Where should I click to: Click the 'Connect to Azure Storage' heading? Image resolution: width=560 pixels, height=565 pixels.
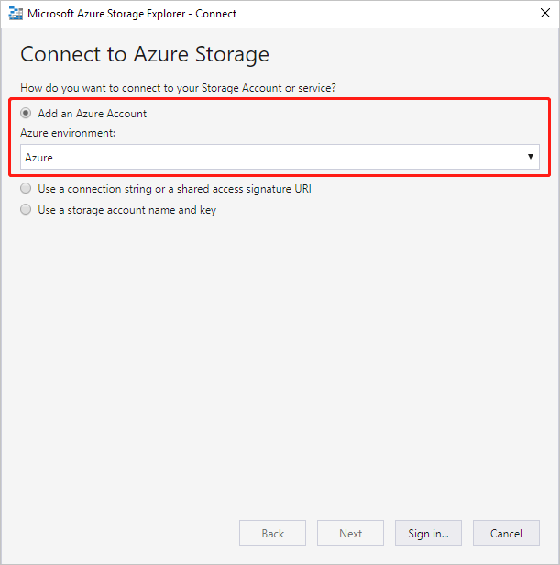(x=145, y=54)
